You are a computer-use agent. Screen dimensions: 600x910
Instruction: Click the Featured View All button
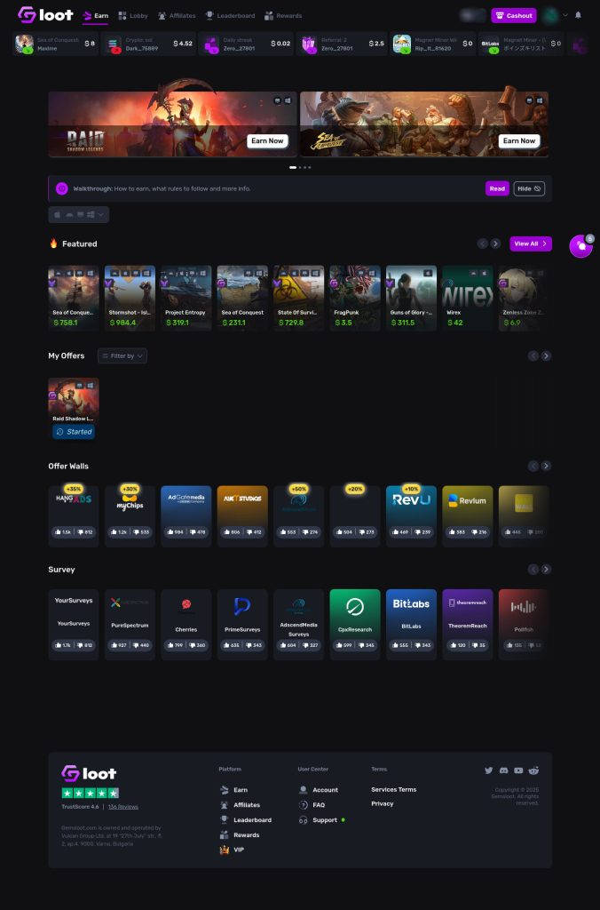(x=531, y=243)
